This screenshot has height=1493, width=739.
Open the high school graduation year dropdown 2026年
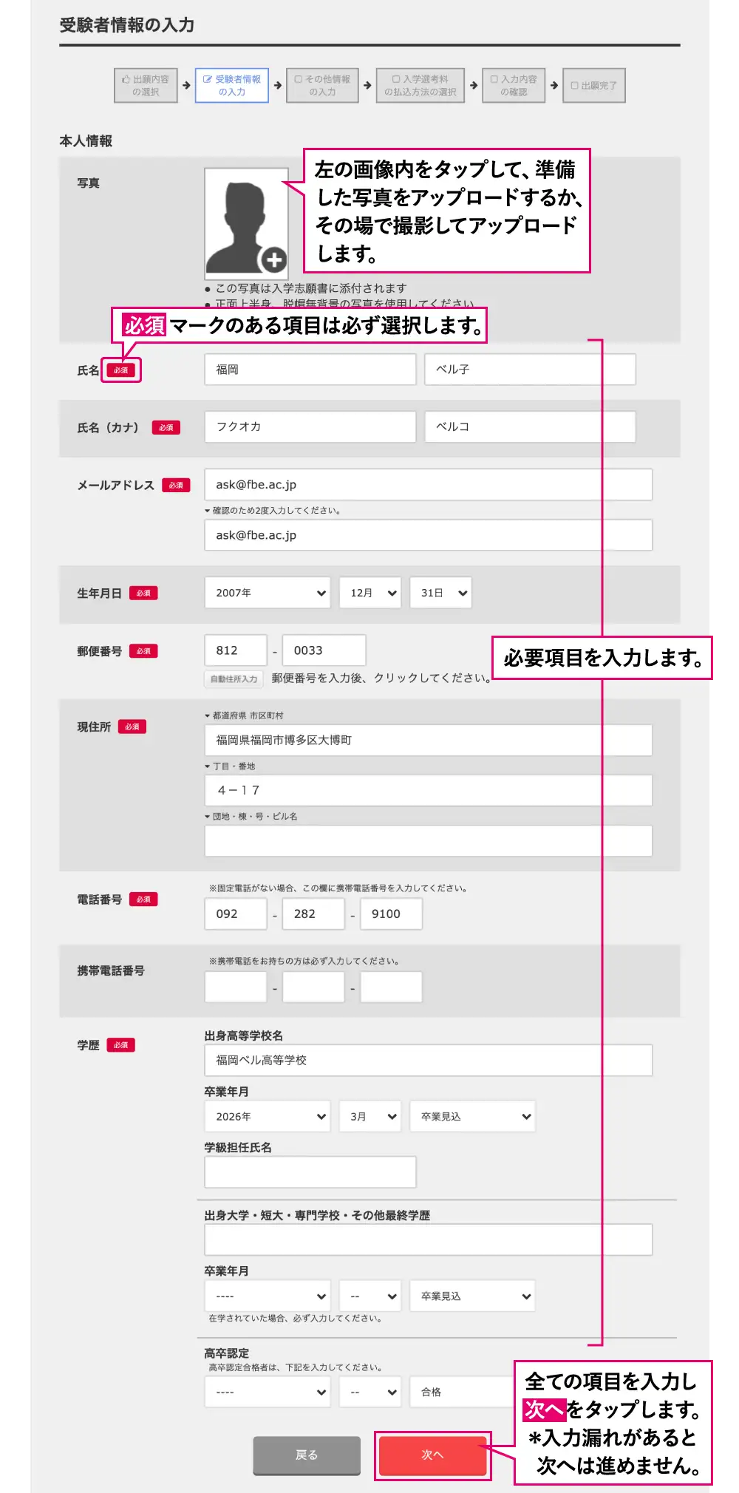[268, 1116]
